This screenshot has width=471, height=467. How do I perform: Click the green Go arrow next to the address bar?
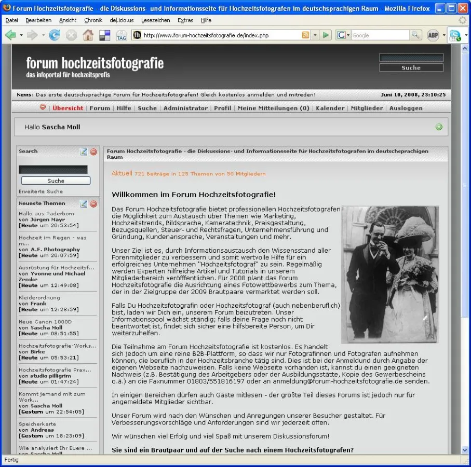(325, 35)
